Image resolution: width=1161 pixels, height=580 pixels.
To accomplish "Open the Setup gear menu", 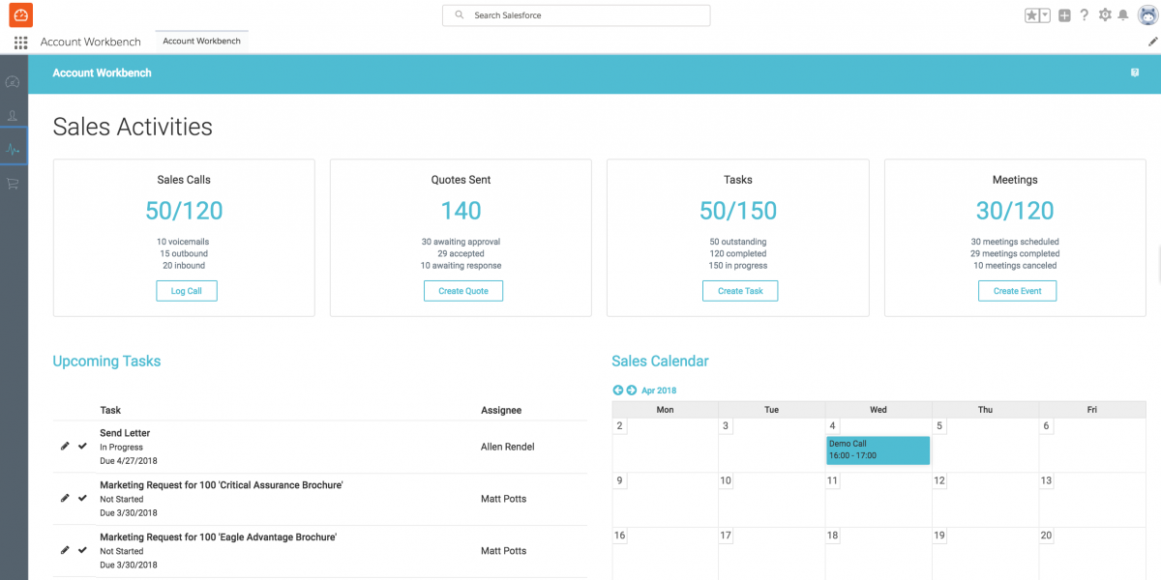I will (1105, 15).
